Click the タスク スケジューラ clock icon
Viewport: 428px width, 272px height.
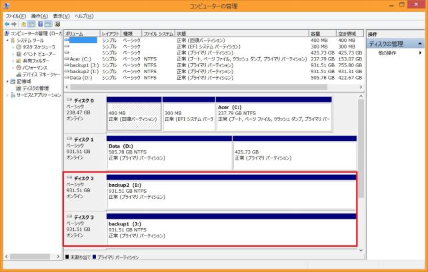tap(19, 47)
